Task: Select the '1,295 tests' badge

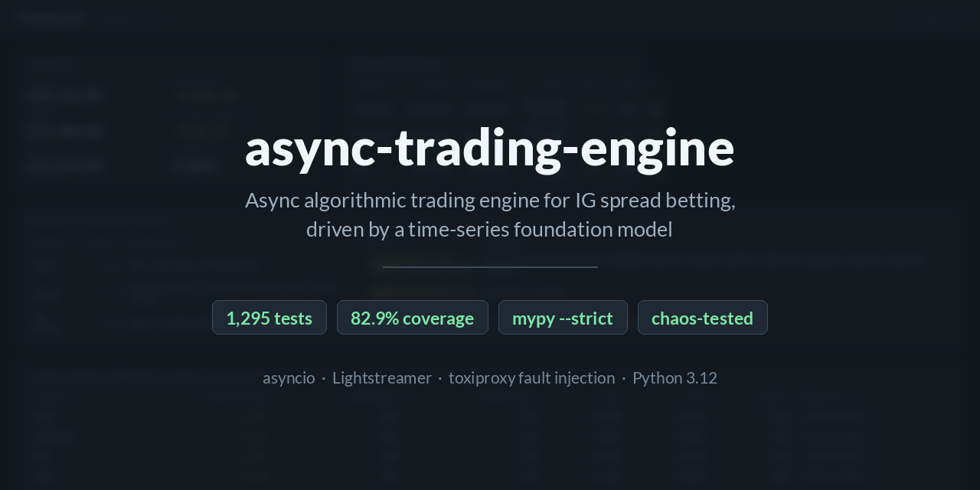Action: point(269,318)
